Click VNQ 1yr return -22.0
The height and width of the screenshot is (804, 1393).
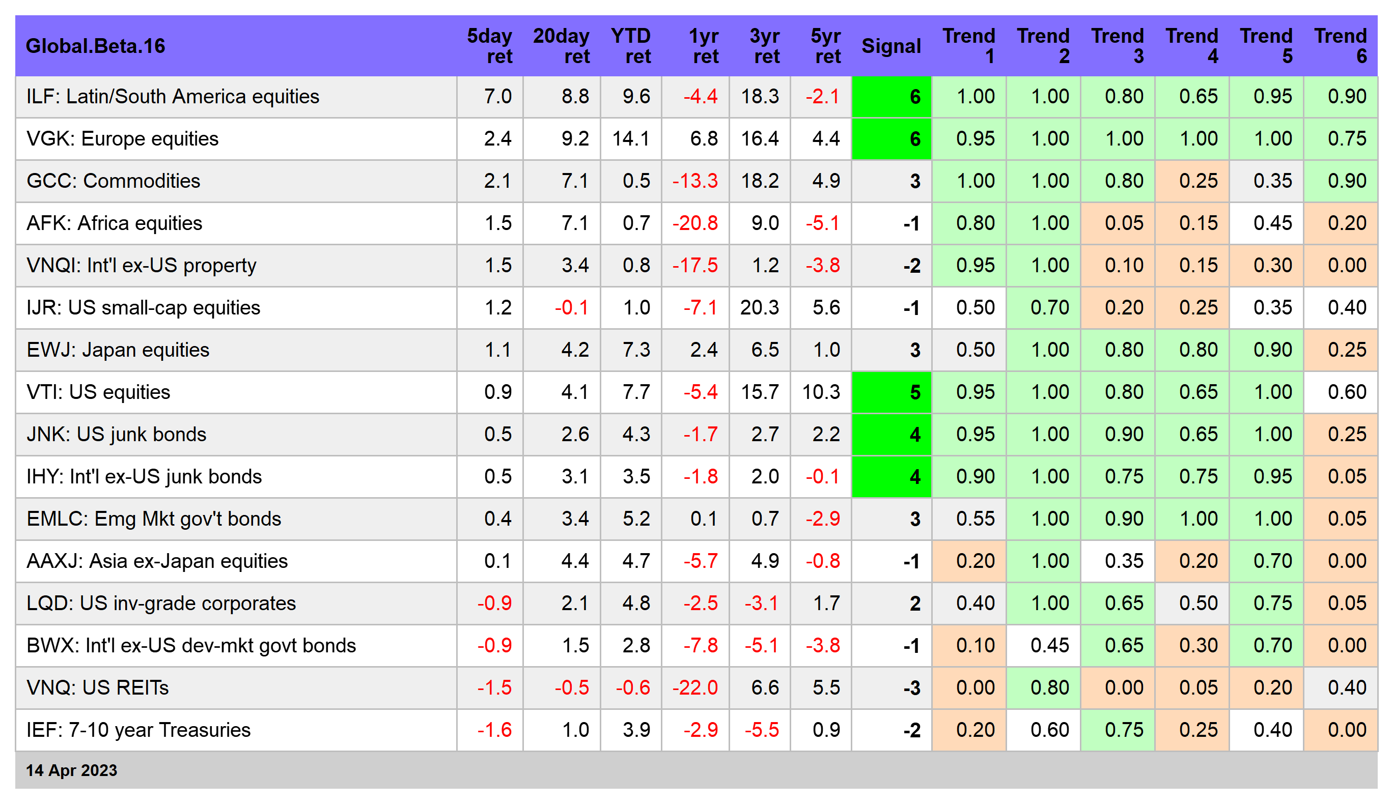pos(695,688)
